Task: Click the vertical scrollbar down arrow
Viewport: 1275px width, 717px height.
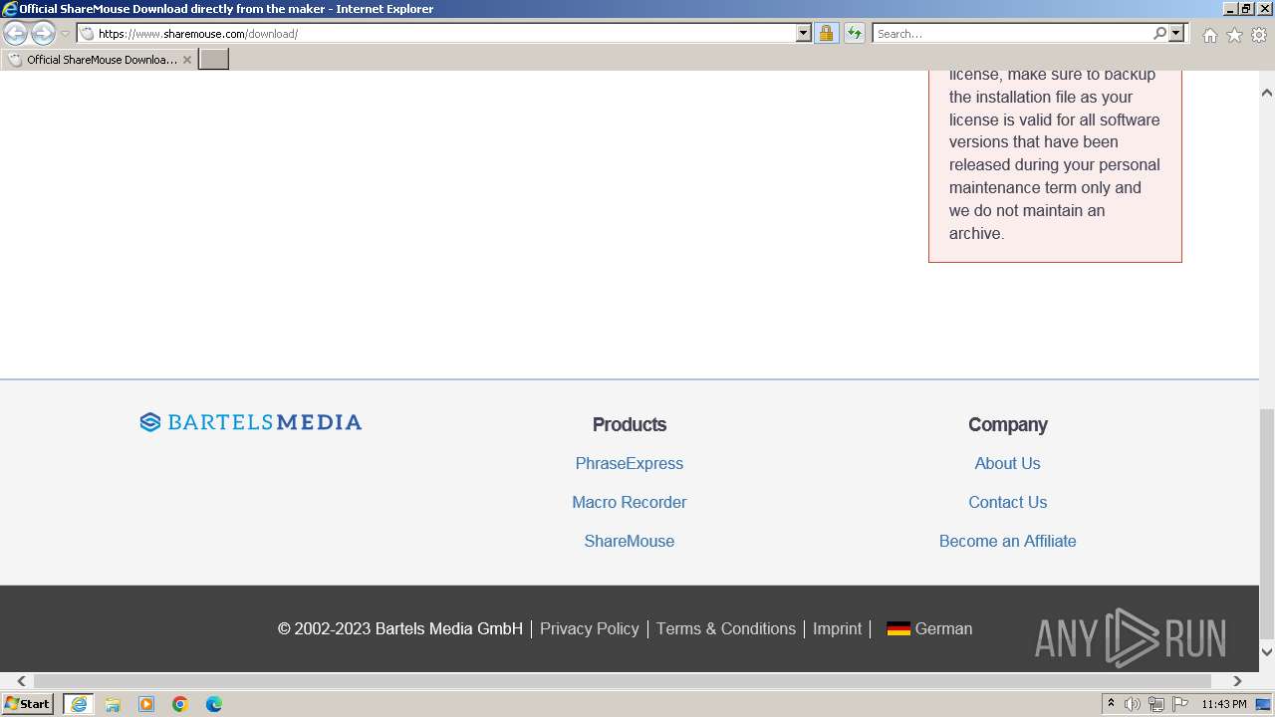Action: 1267,651
